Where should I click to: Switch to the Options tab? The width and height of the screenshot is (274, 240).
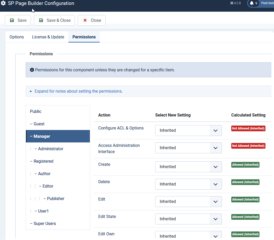click(x=17, y=37)
